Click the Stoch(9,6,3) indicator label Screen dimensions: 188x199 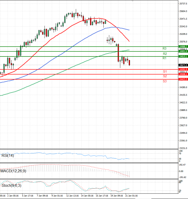pyautogui.click(x=11, y=185)
